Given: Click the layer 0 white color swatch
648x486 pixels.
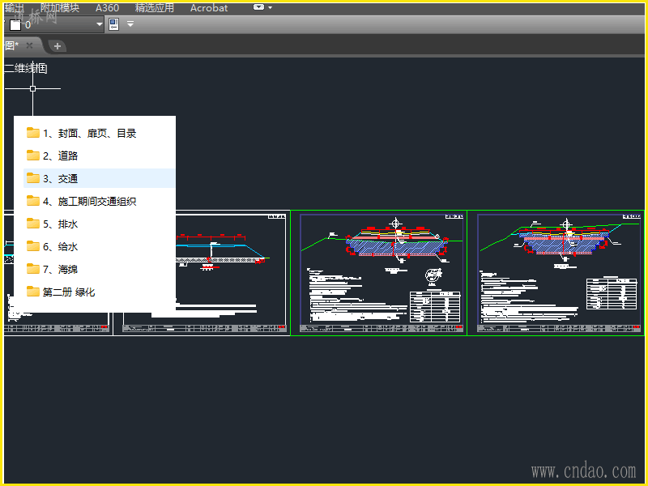Looking at the screenshot, I should (15, 25).
